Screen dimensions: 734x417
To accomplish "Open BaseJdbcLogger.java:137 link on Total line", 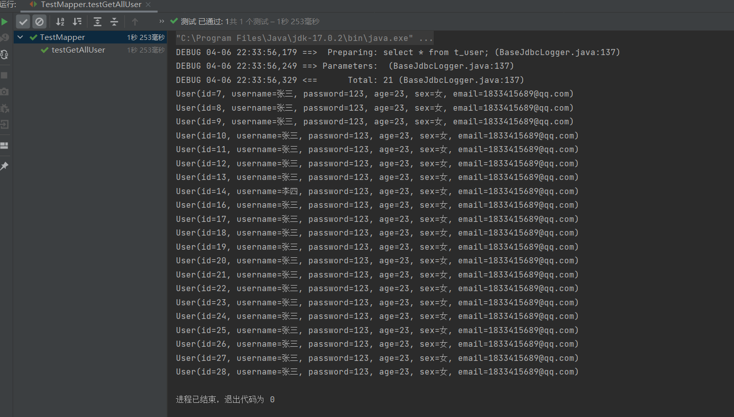I will tap(461, 80).
